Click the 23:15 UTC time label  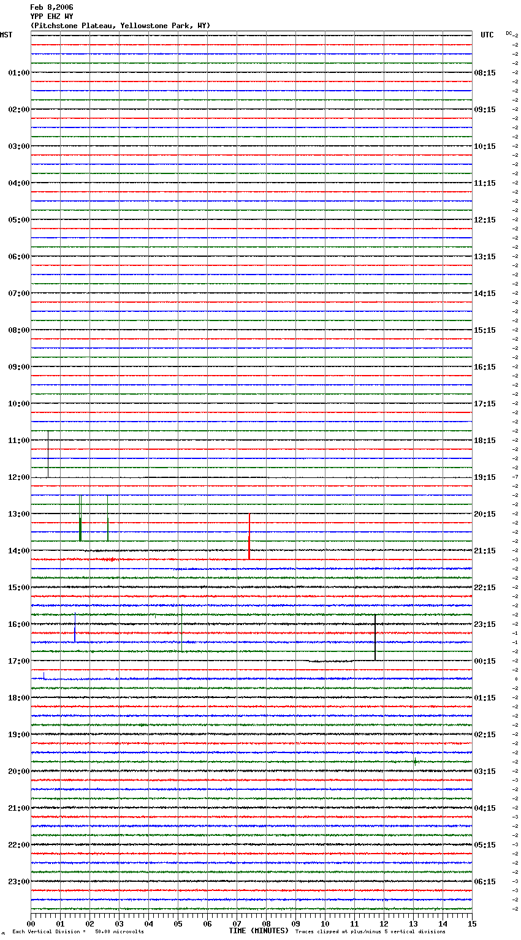pyautogui.click(x=485, y=624)
